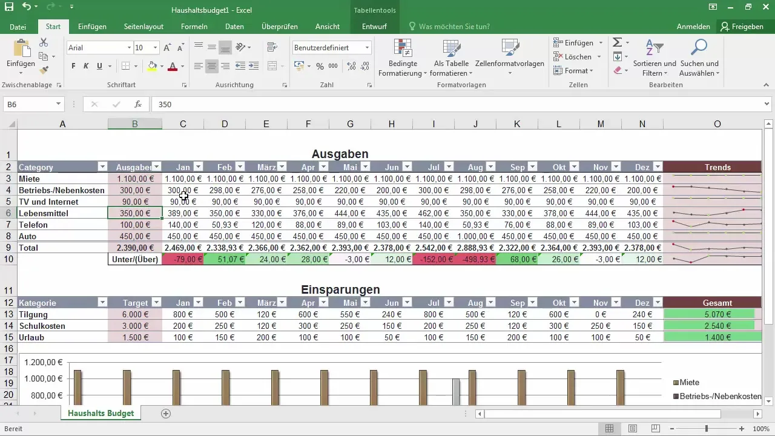The height and width of the screenshot is (436, 775).
Task: Switch to the Formeln tab
Action: point(194,27)
